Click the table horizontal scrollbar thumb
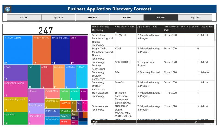 point(149,124)
